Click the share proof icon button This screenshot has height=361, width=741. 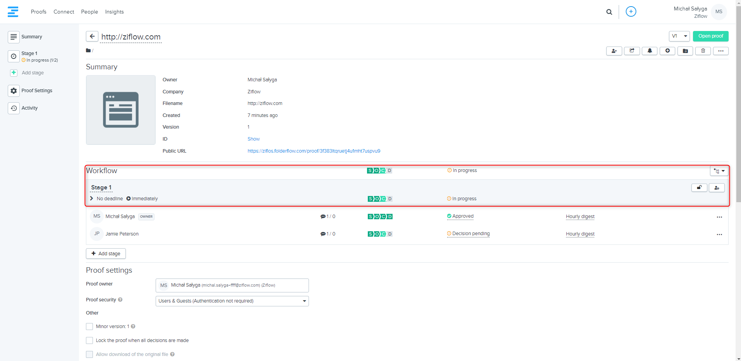tap(632, 51)
